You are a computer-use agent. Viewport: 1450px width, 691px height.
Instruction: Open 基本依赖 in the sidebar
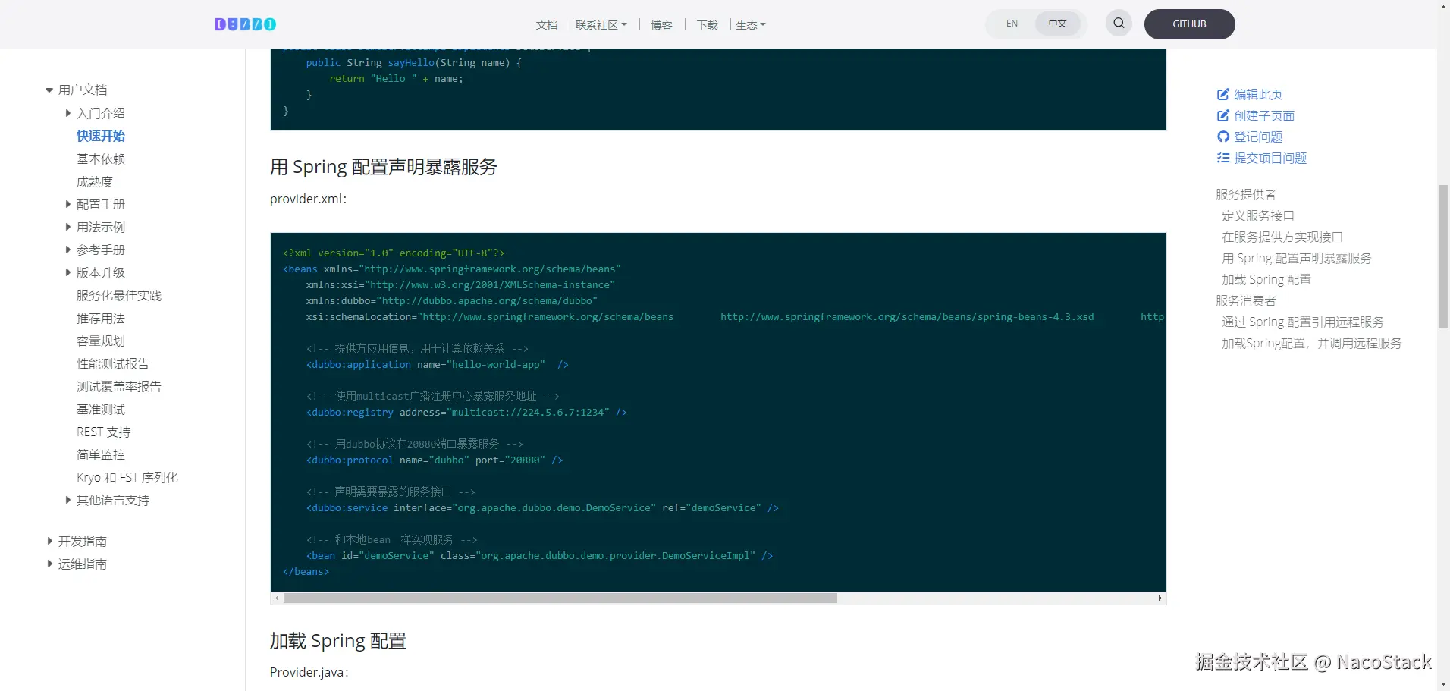[x=101, y=159]
